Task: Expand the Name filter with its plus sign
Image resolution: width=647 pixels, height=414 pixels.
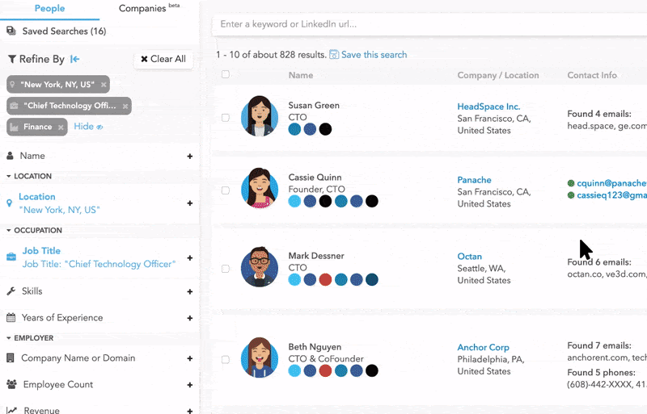Action: (x=190, y=156)
